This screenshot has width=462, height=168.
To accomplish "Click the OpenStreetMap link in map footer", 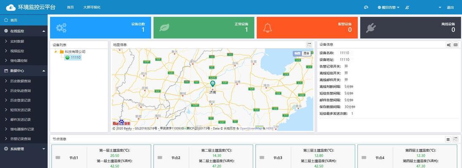I will pos(251,129).
